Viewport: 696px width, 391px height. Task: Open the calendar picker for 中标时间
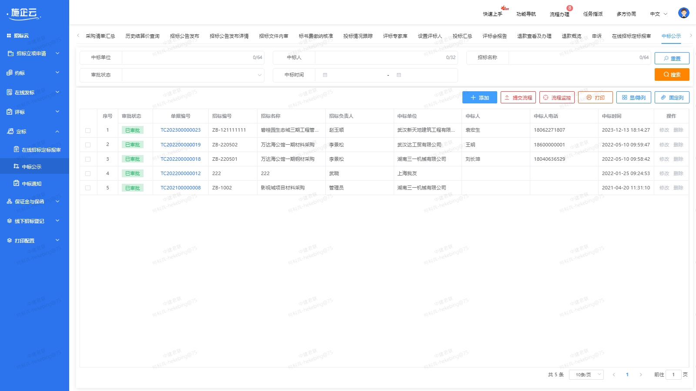(325, 75)
